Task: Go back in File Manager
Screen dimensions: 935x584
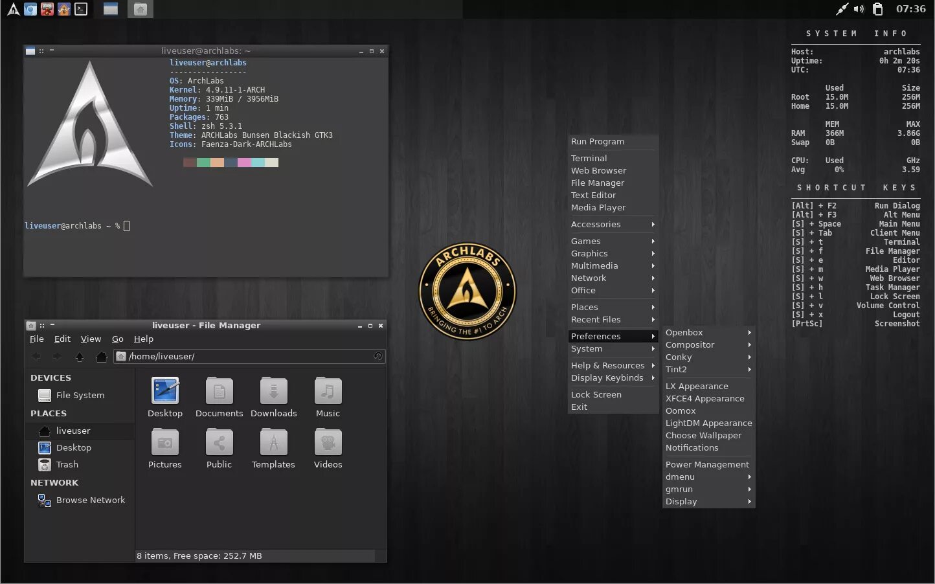Action: [x=36, y=356]
